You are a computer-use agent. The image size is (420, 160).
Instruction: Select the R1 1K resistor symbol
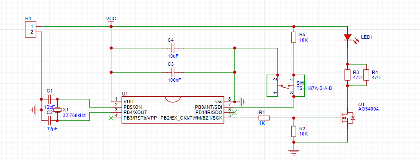pyautogui.click(x=264, y=118)
